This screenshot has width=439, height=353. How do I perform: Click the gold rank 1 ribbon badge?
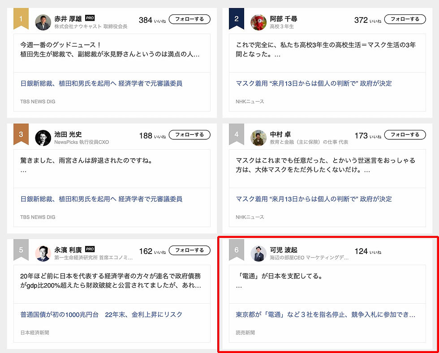click(x=21, y=18)
